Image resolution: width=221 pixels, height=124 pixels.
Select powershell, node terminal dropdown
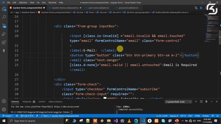(x=178, y=102)
